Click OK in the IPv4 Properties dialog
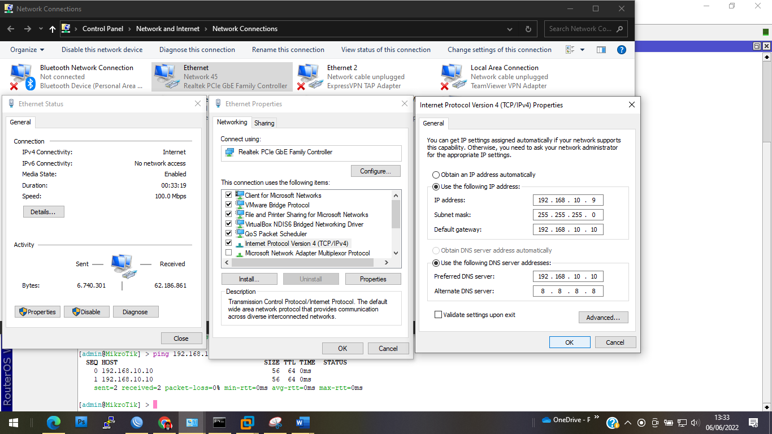 click(x=570, y=342)
